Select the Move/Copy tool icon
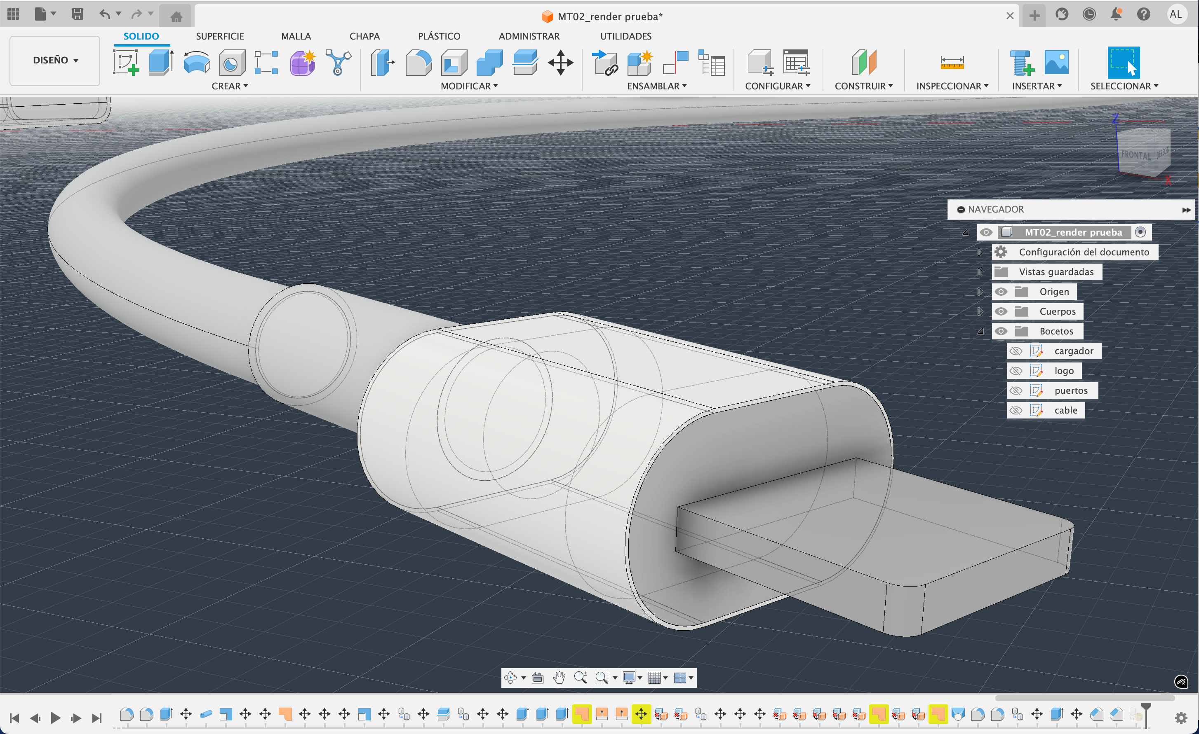 560,63
